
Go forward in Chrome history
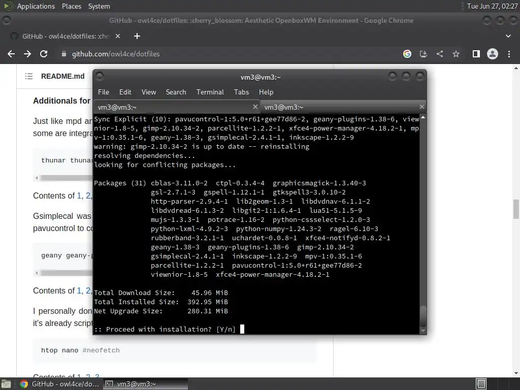pos(27,54)
